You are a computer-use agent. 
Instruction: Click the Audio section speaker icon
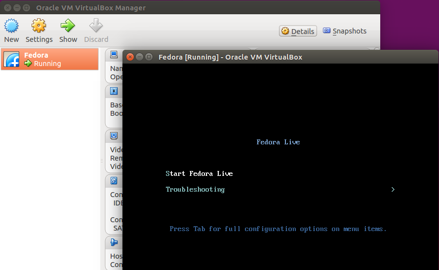point(114,242)
